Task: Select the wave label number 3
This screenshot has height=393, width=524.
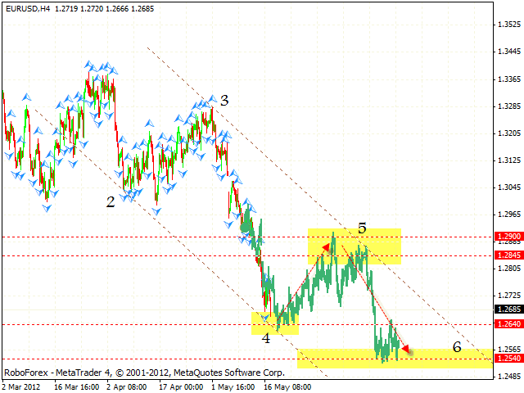Action: [x=224, y=101]
